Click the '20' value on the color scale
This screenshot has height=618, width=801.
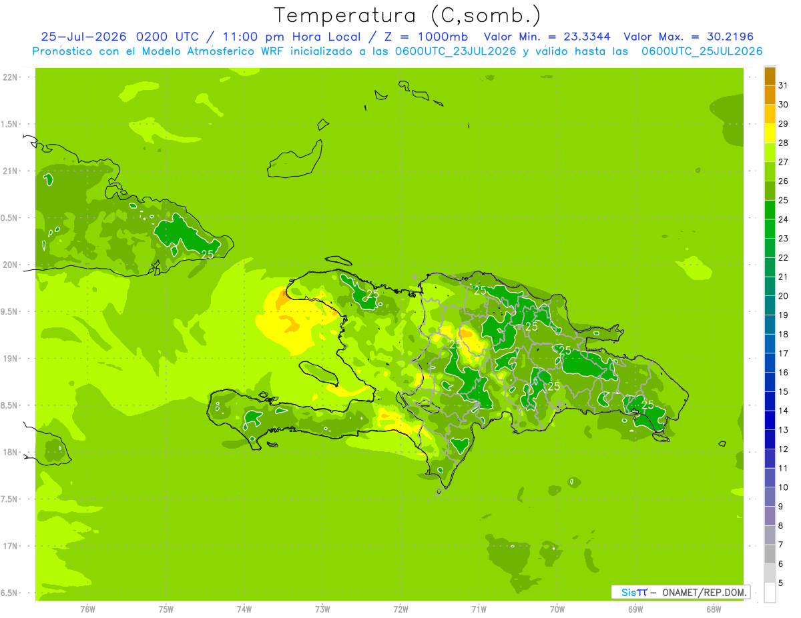pos(783,296)
